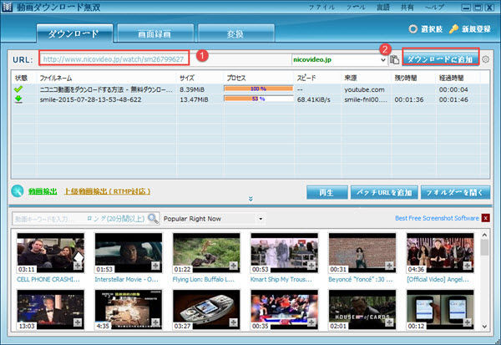
Task: Open the Popular Right Now dropdown
Action: tap(261, 219)
